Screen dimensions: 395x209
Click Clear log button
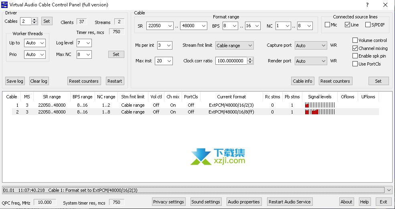38,81
